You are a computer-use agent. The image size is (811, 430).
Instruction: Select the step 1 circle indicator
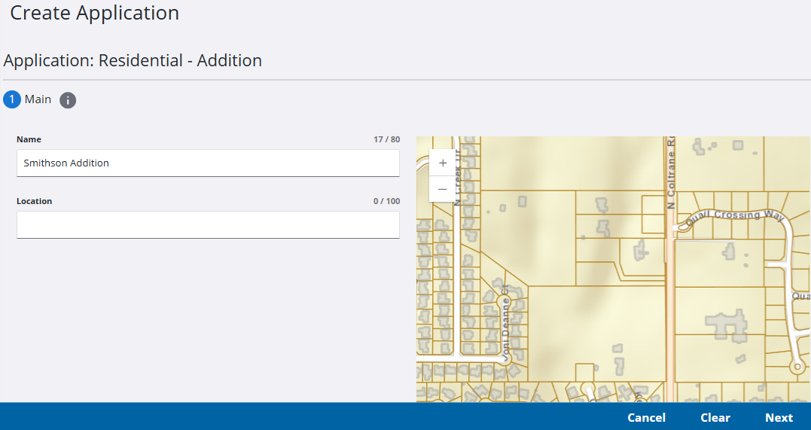pyautogui.click(x=12, y=99)
